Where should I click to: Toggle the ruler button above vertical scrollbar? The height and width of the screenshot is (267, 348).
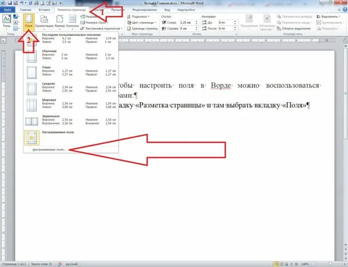tap(346, 41)
